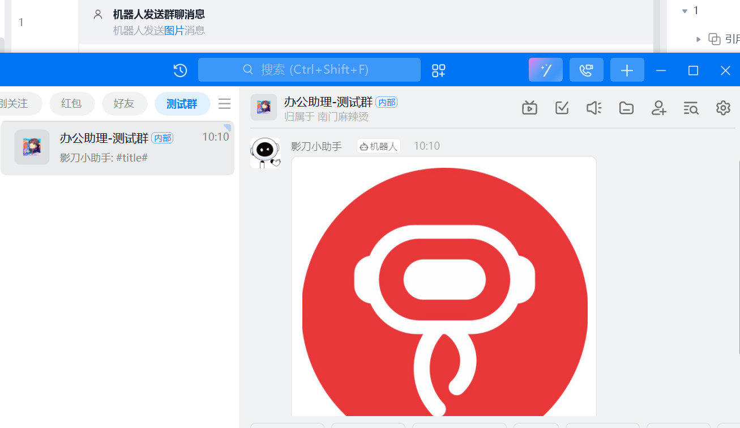Start a call via phone icon
This screenshot has width=740, height=428.
tap(587, 70)
